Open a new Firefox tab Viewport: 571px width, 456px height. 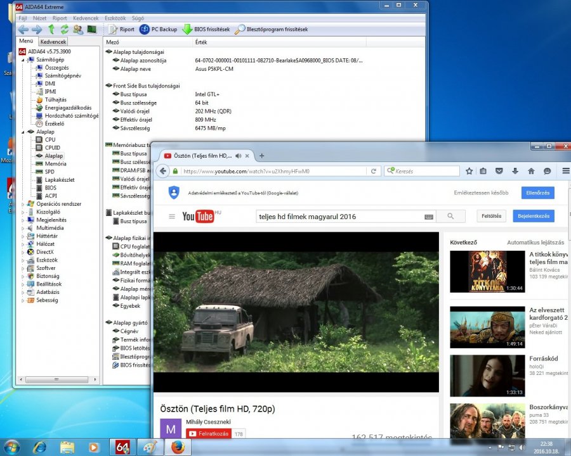point(261,156)
